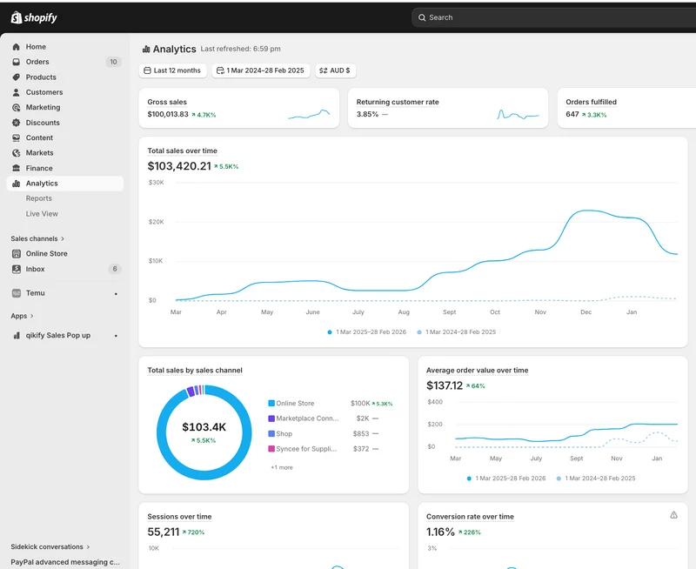Click the conversion rate warning icon

[673, 515]
